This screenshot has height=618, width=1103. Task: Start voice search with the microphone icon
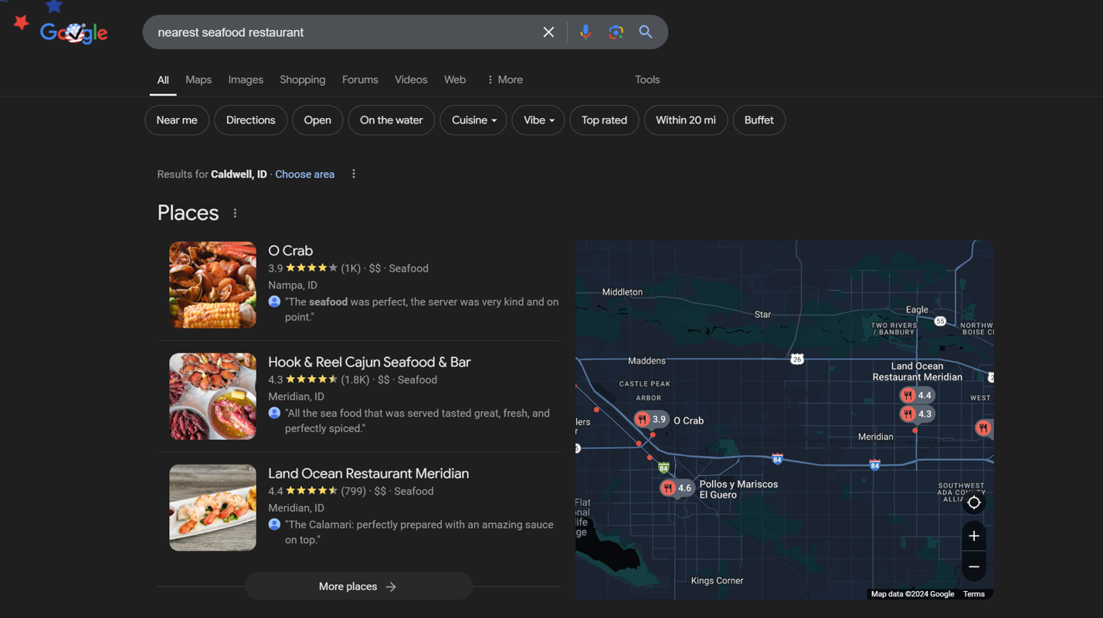(x=585, y=32)
